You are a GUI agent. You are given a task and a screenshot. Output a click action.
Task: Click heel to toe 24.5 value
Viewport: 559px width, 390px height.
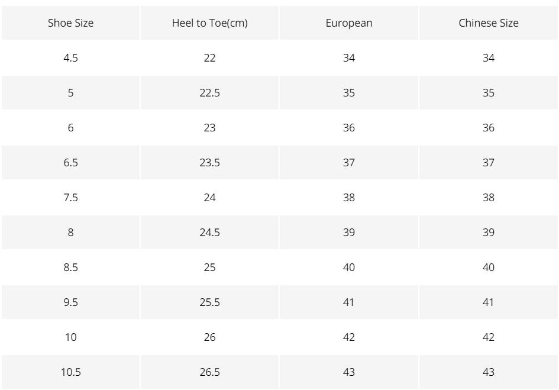tap(209, 233)
